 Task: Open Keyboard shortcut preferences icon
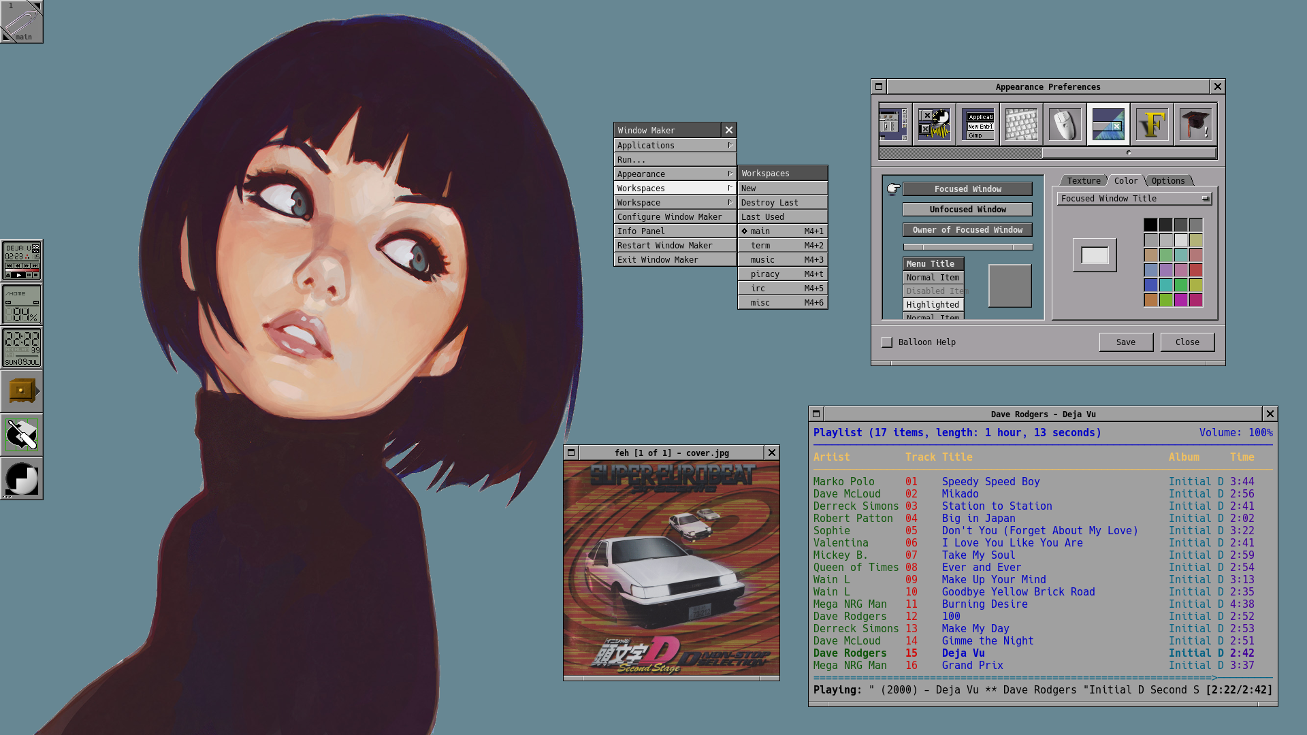(1021, 125)
